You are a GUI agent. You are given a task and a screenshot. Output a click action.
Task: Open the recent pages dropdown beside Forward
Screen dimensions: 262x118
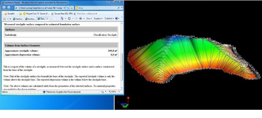coord(12,8)
